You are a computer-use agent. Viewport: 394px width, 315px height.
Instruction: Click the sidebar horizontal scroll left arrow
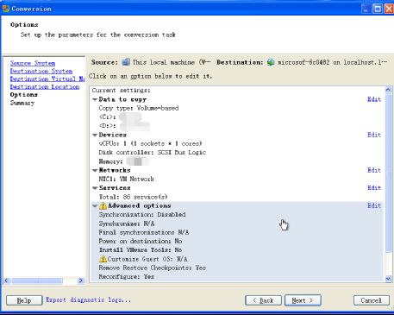point(7,280)
